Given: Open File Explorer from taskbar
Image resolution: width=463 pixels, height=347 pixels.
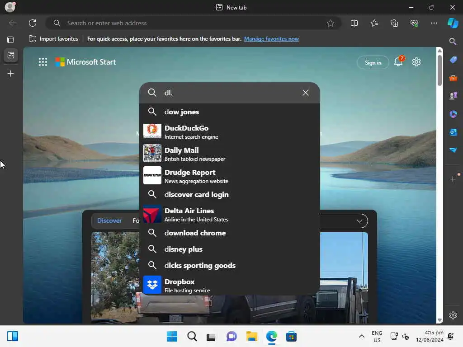Looking at the screenshot, I should 251,336.
